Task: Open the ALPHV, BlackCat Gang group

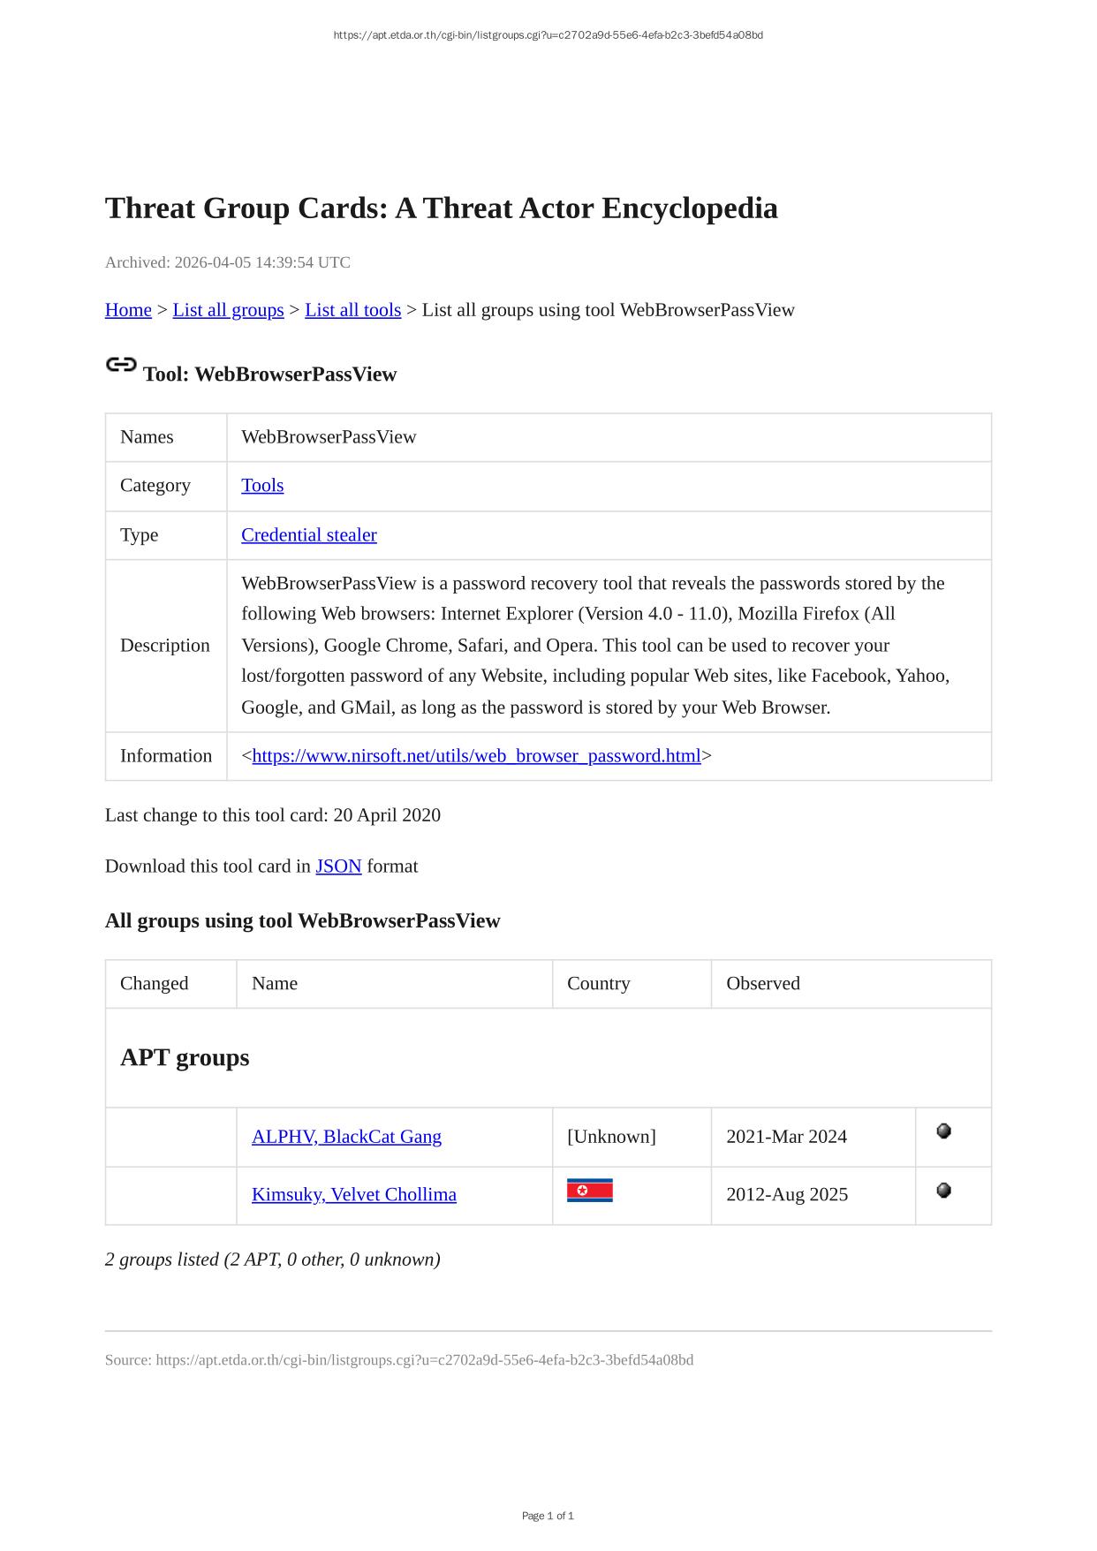Action: pyautogui.click(x=346, y=1137)
